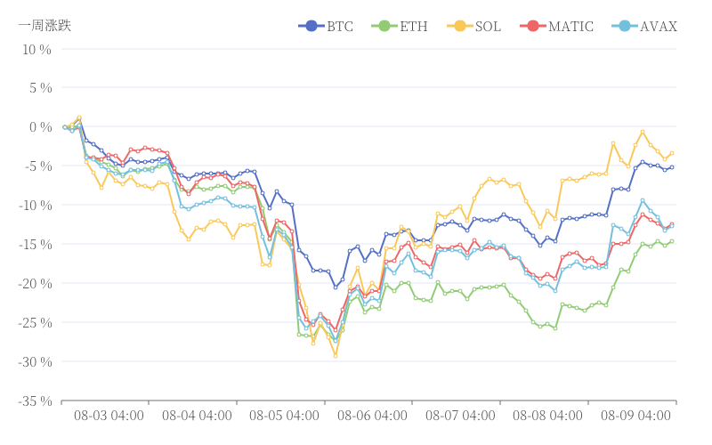Select the 08-03 04:00 x-axis label
712x445 pixels.
(x=109, y=416)
